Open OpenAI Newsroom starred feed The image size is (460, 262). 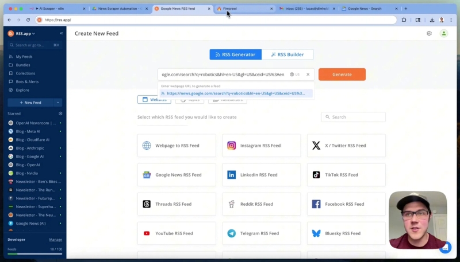34,123
